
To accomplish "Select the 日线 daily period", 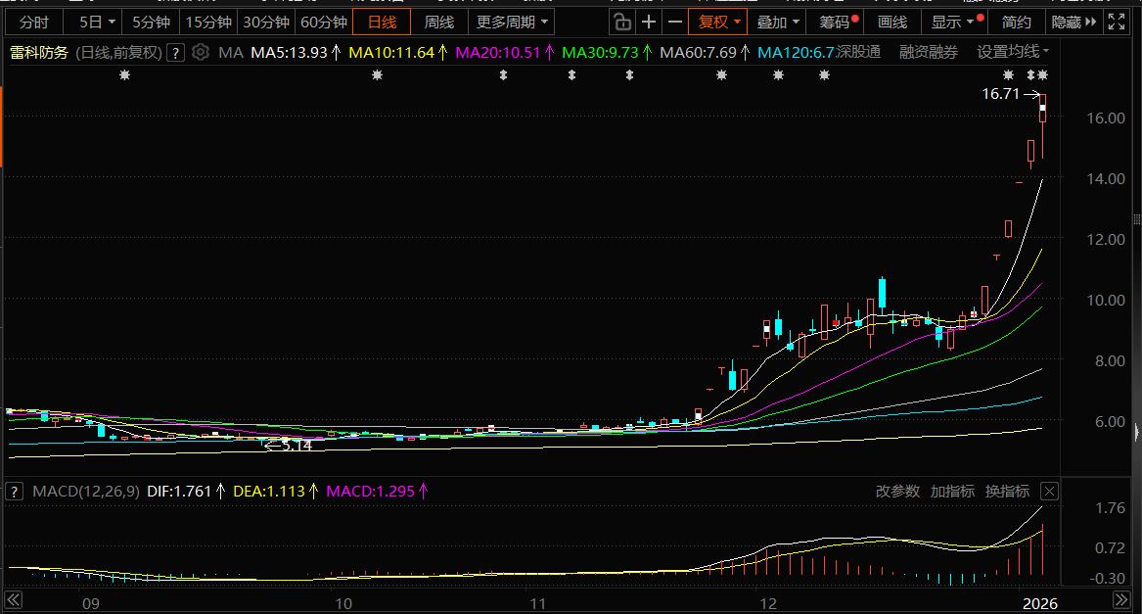I will coord(382,22).
